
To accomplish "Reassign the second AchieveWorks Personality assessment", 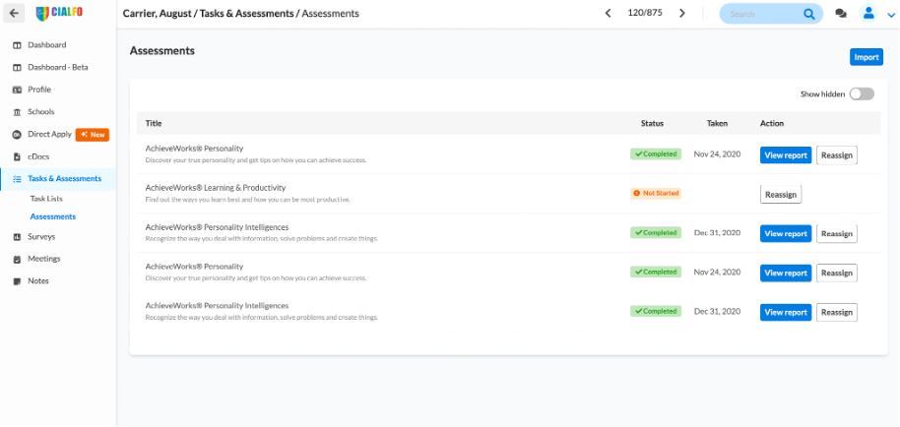I will click(837, 274).
